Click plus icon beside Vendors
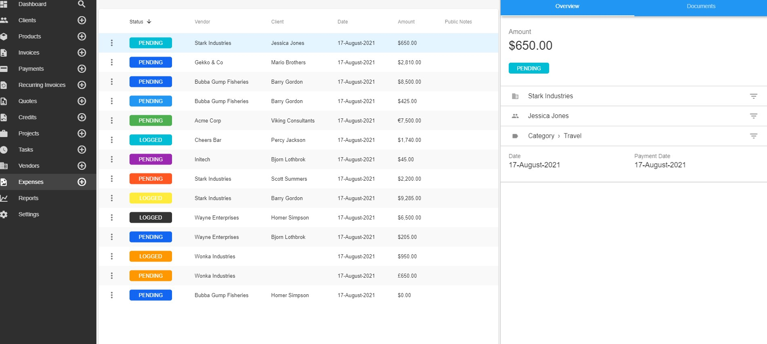Viewport: 767px width, 344px height. tap(82, 166)
